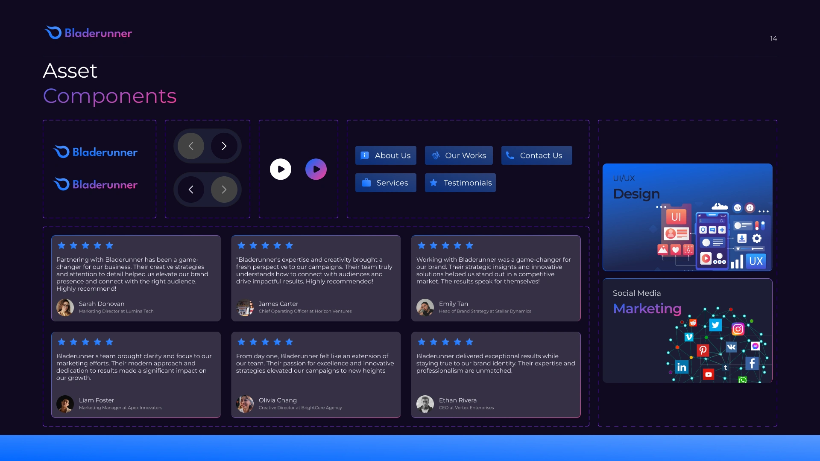The width and height of the screenshot is (820, 461).
Task: Click the Contact Us phone button
Action: tap(536, 155)
